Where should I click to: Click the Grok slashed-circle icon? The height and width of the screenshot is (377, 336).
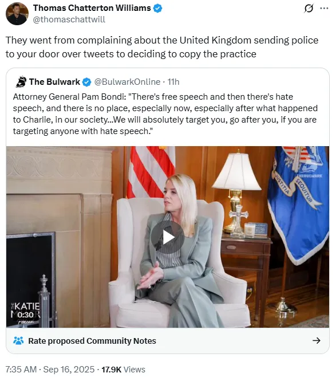coord(309,9)
